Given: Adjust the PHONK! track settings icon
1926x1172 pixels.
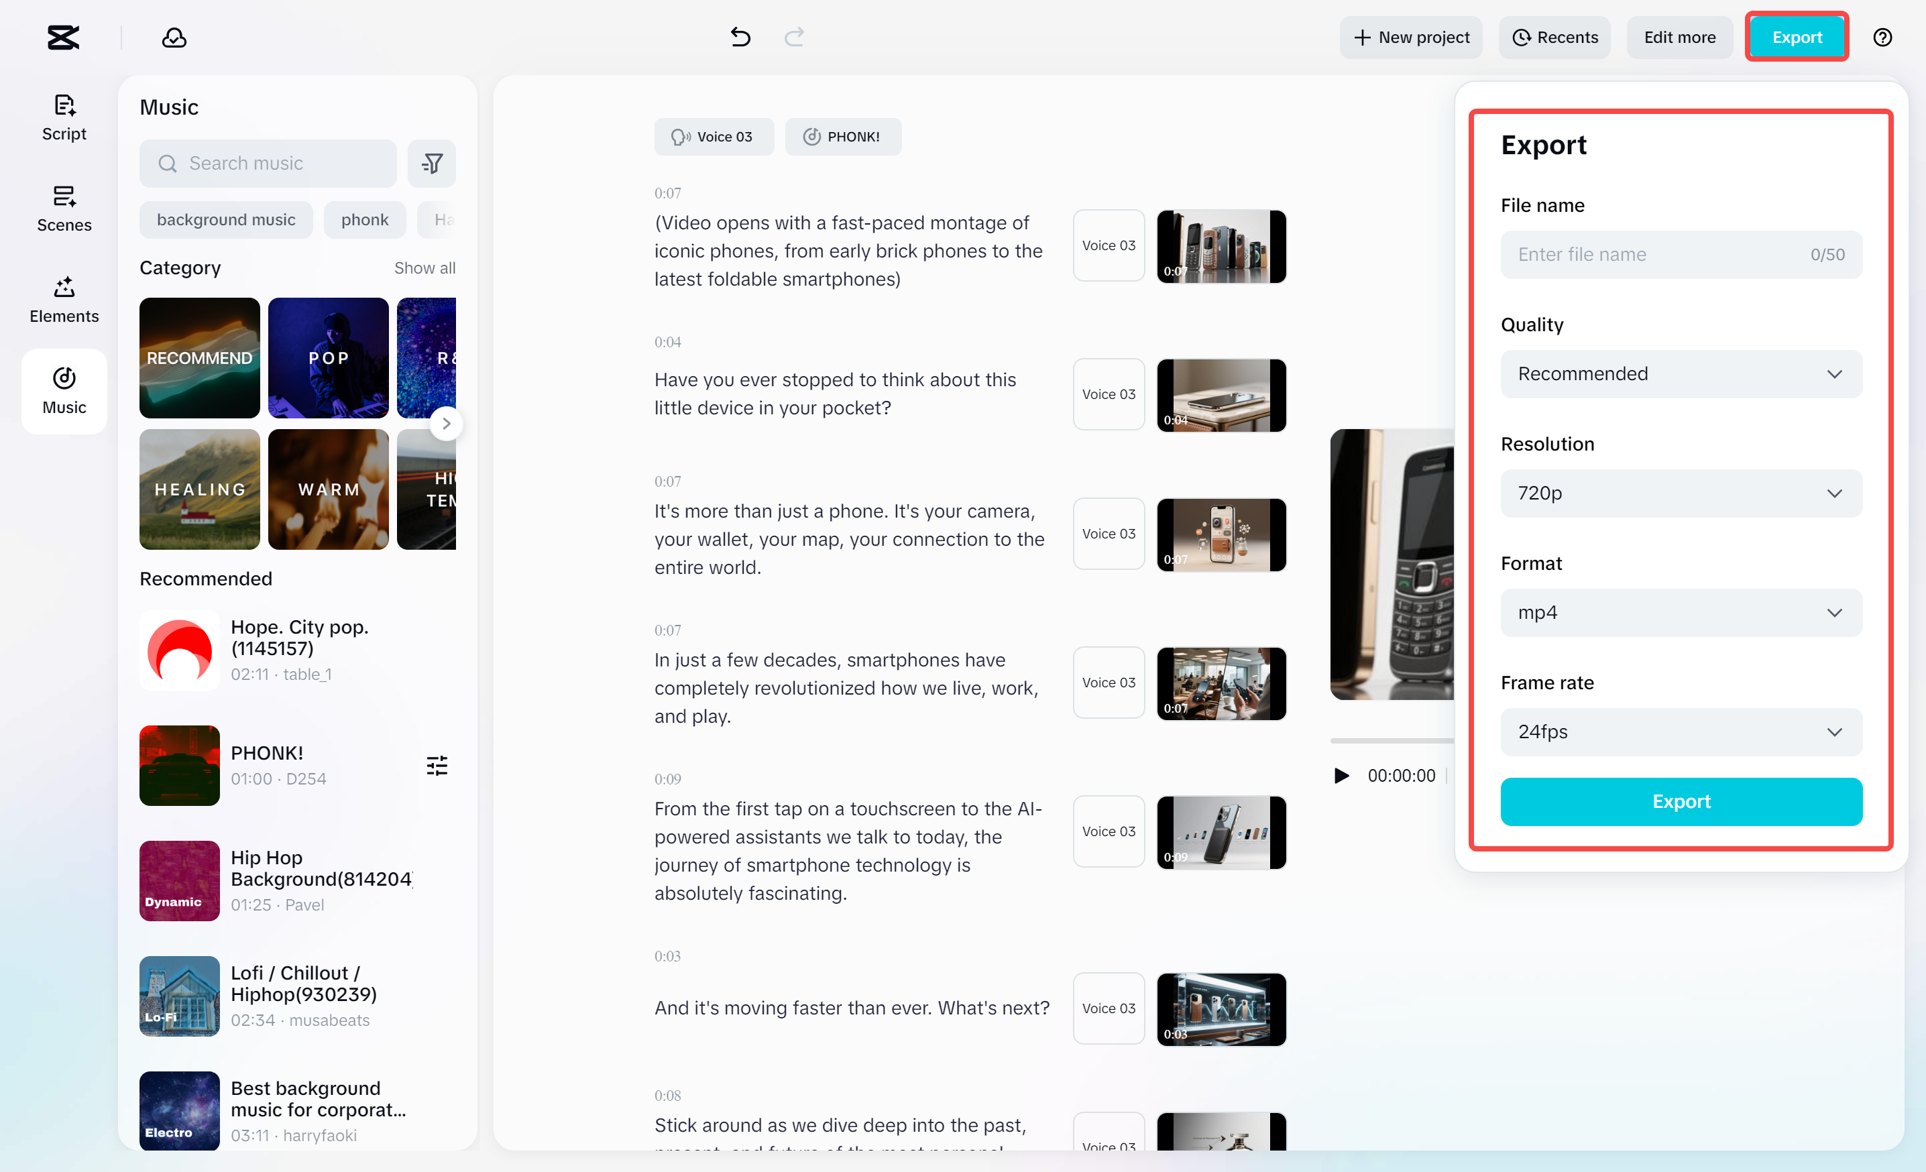Looking at the screenshot, I should click(437, 765).
